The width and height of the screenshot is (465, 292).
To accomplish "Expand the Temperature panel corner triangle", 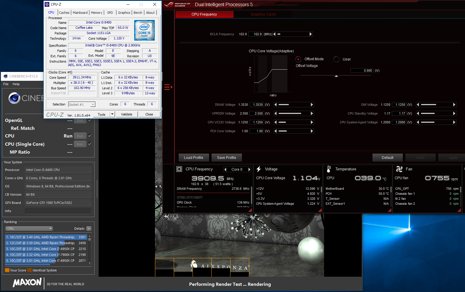I will 390,210.
